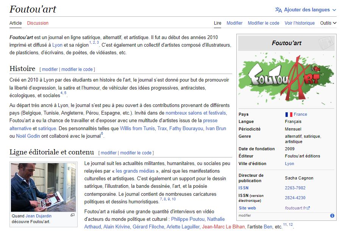This screenshot has height=236, width=348.
Task: Follow the Lyon link in the intro paragraph
Action: tap(57, 45)
